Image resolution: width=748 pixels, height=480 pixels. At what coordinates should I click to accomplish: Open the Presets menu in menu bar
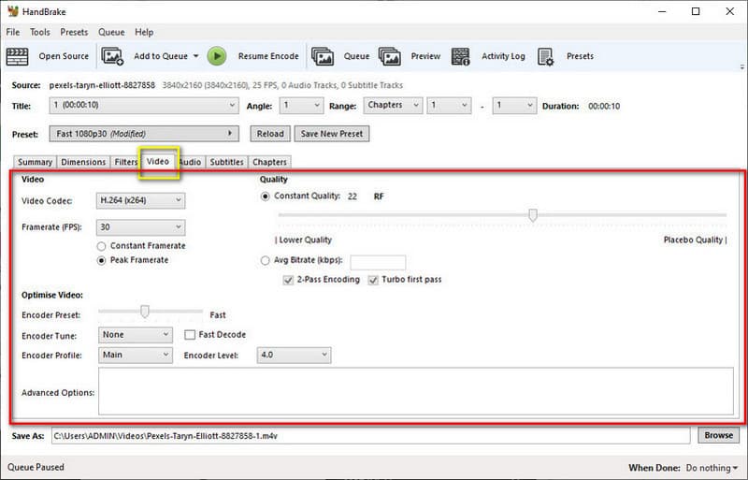[x=74, y=32]
